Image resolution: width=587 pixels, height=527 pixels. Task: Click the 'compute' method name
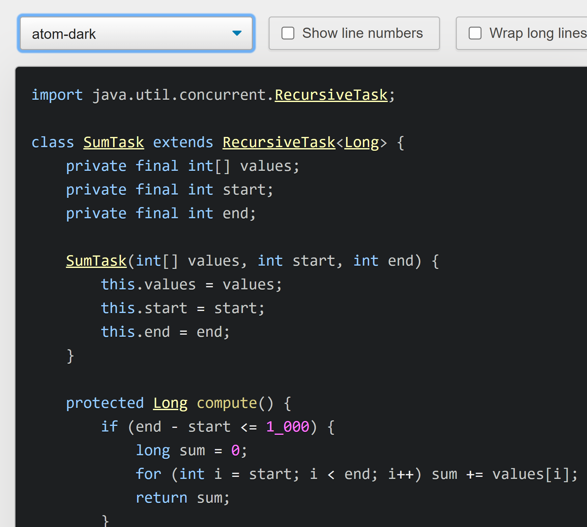coord(227,403)
